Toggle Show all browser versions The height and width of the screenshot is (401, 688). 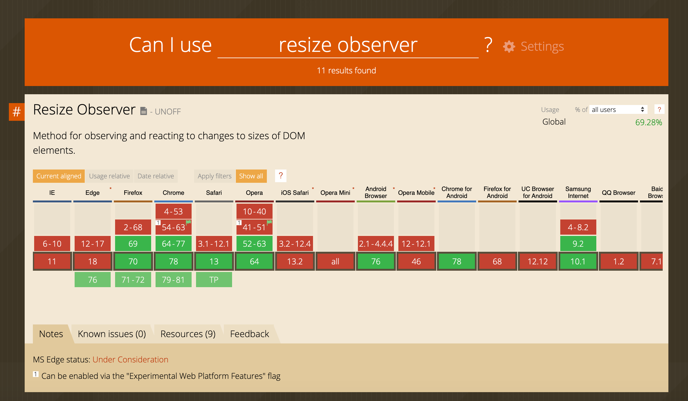tap(251, 176)
